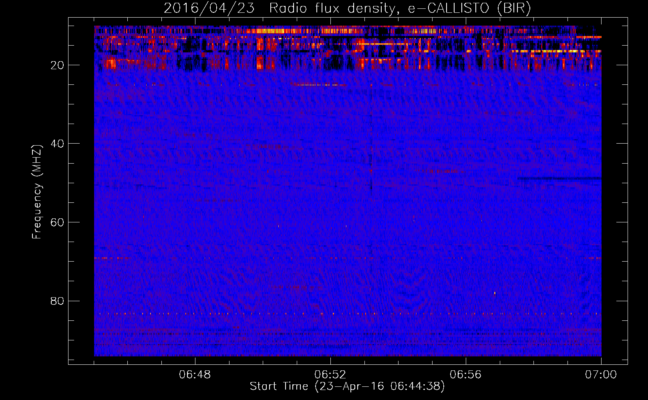Click the 60 MHz frequency tick label
The width and height of the screenshot is (648, 400).
pos(57,222)
